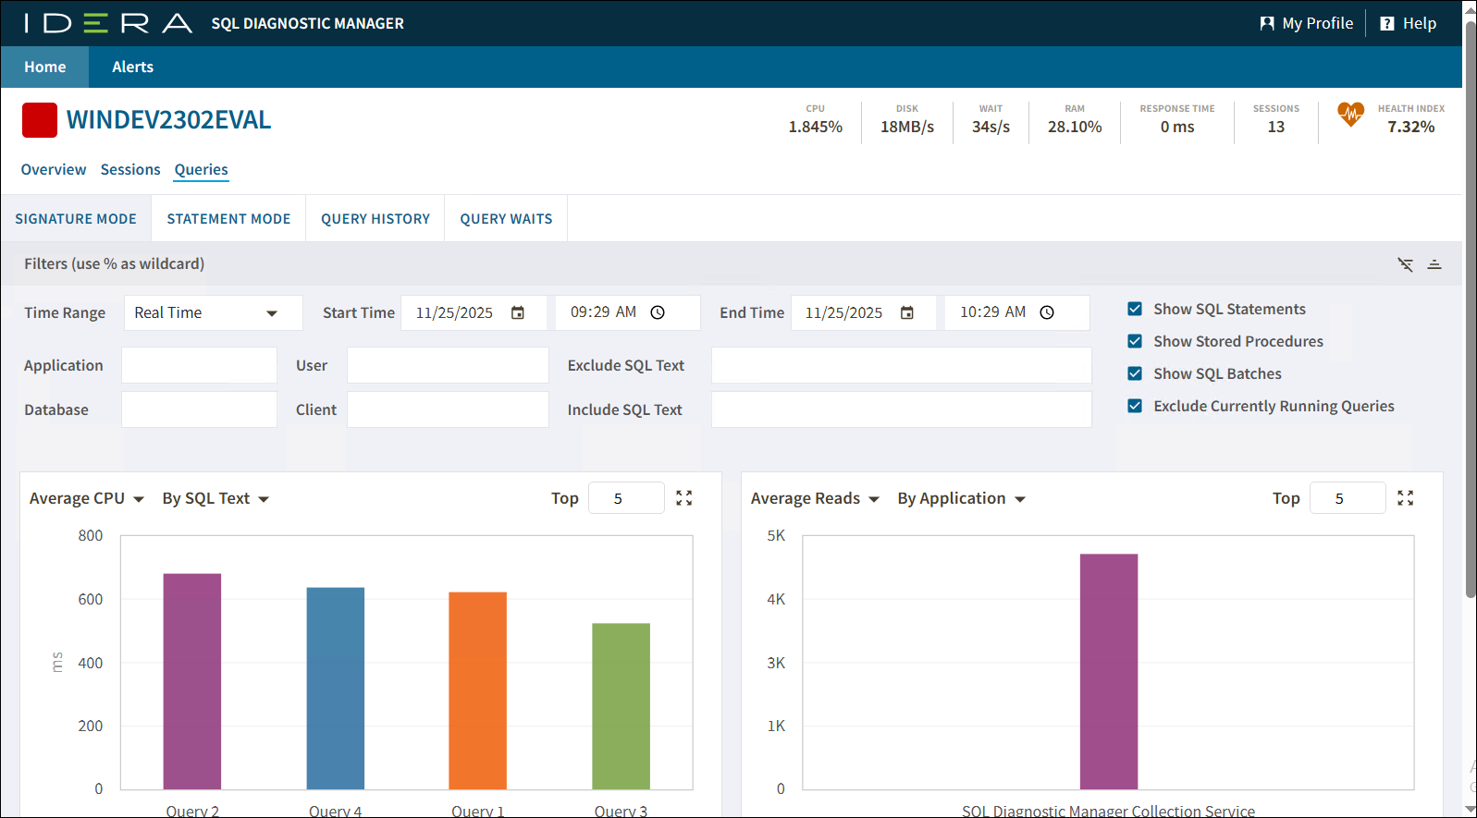Open the Start Time clock picker
This screenshot has height=818, width=1477.
coord(658,313)
